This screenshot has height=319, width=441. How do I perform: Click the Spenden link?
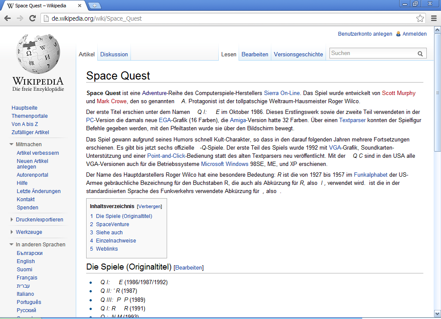tap(27, 208)
